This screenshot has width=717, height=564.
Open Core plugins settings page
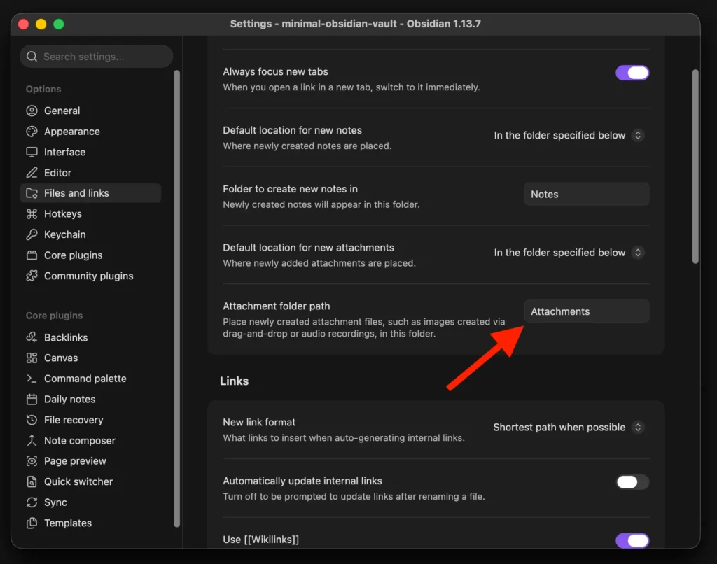[90, 255]
